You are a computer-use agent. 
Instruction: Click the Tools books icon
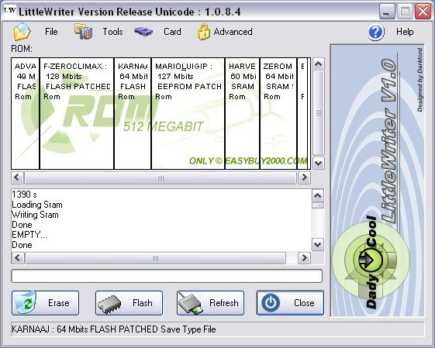[83, 31]
